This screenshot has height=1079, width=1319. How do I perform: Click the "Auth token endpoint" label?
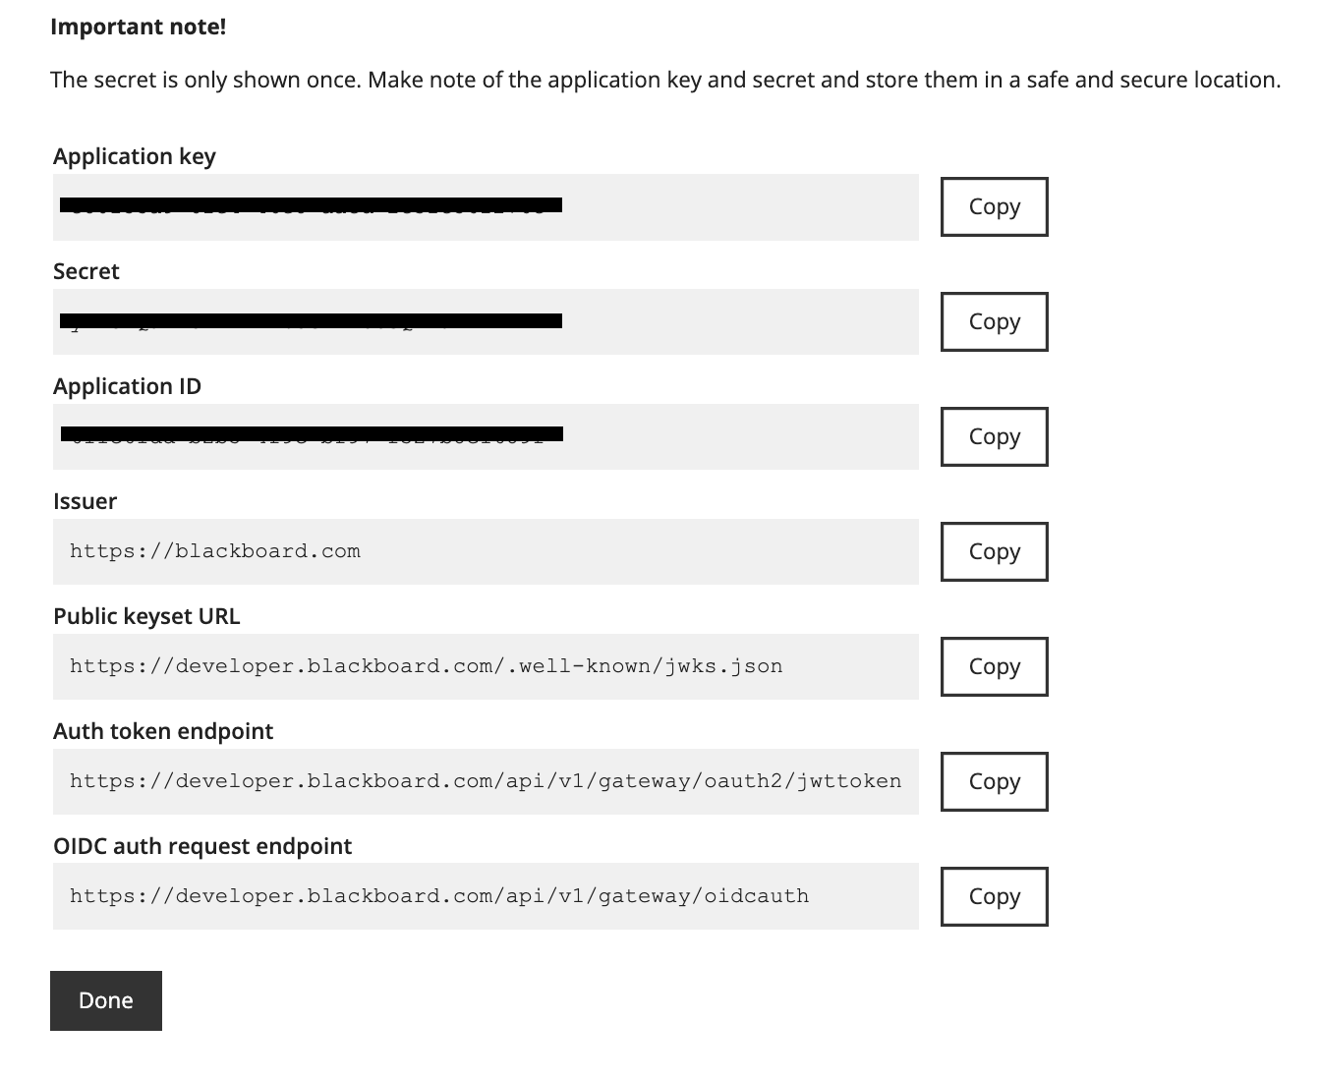click(x=163, y=731)
